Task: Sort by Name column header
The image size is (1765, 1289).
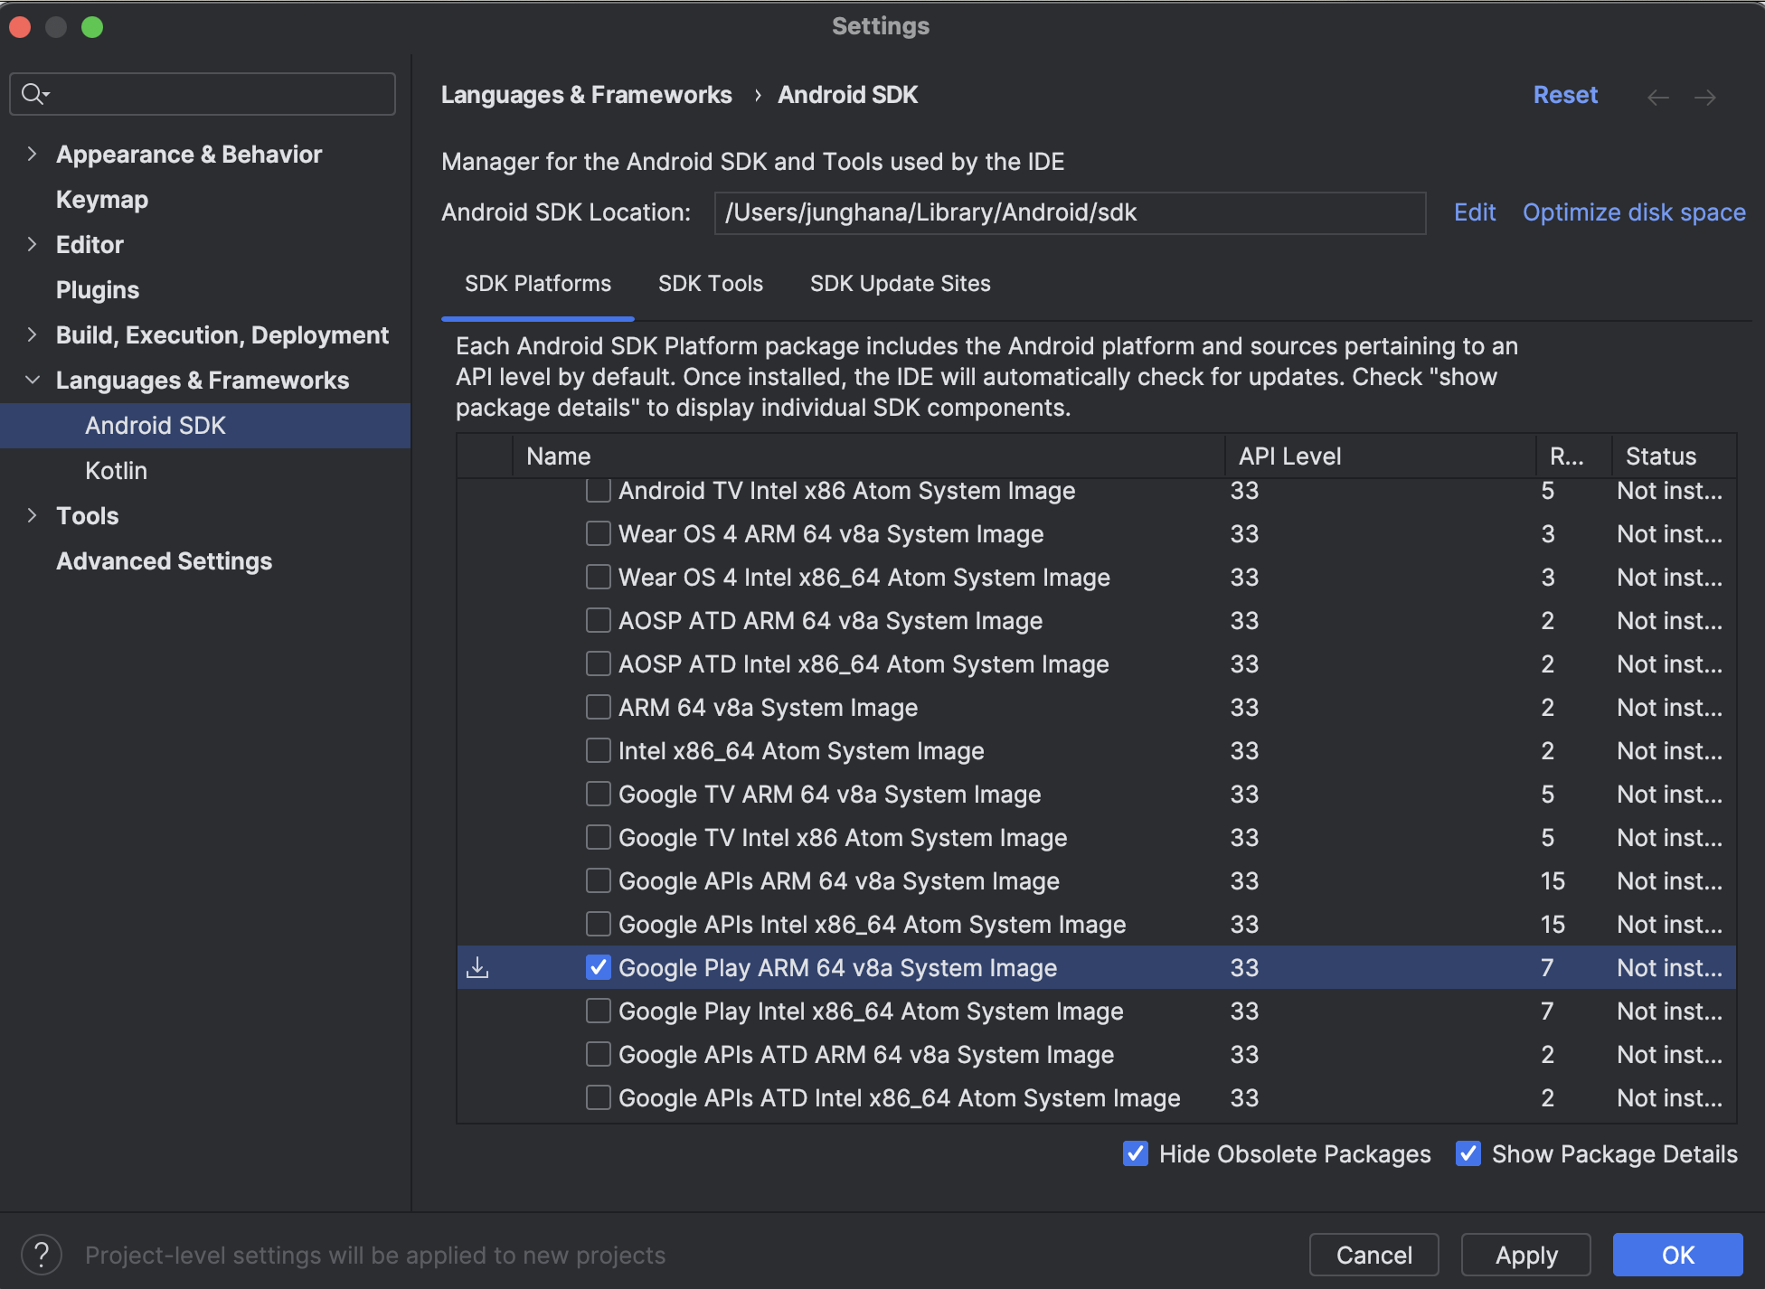Action: click(x=868, y=456)
